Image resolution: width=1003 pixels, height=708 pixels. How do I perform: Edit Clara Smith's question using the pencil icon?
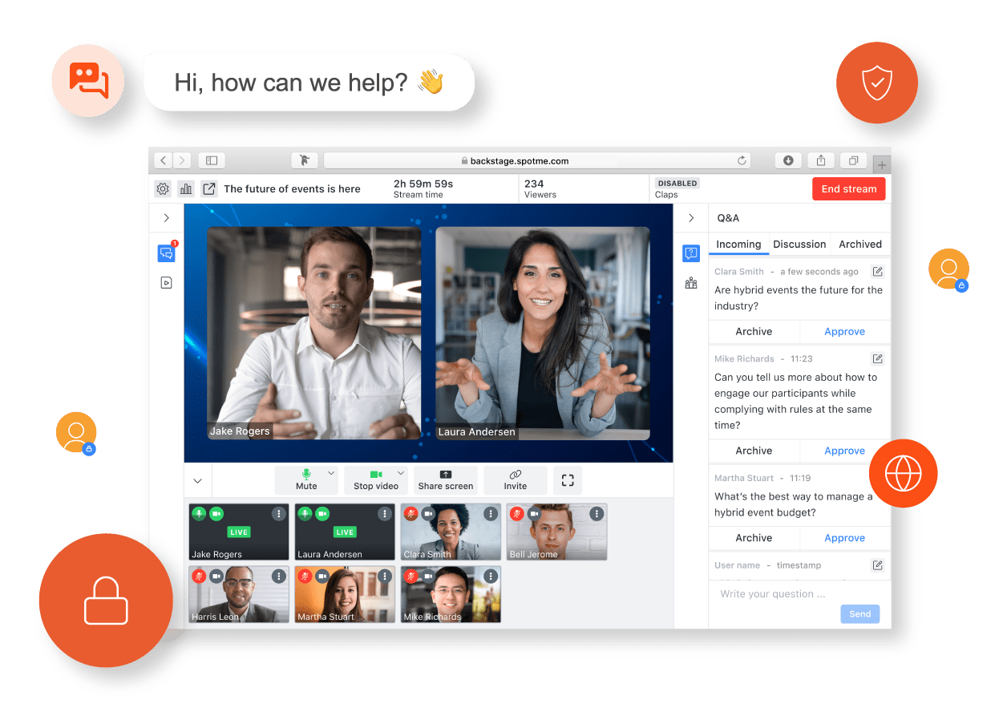tap(877, 272)
